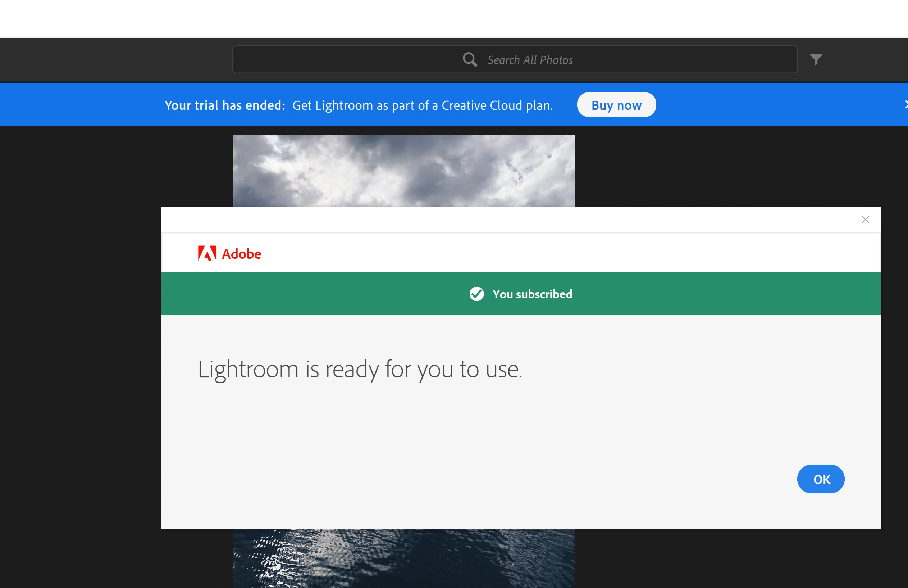Click the white checkmark circle icon
908x588 pixels.
pyautogui.click(x=476, y=294)
